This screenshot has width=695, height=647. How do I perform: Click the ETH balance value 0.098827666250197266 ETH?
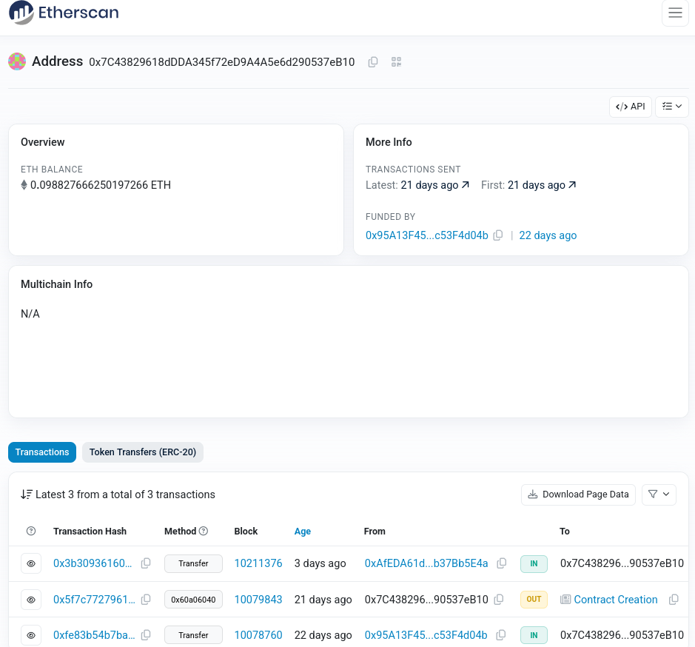coord(101,185)
